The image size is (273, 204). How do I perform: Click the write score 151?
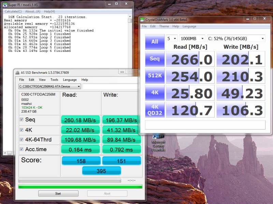(121, 161)
